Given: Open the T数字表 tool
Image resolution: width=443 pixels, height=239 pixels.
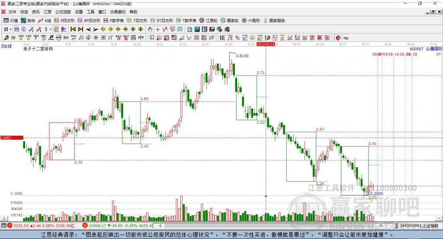Looking at the screenshot, I should pyautogui.click(x=186, y=21).
